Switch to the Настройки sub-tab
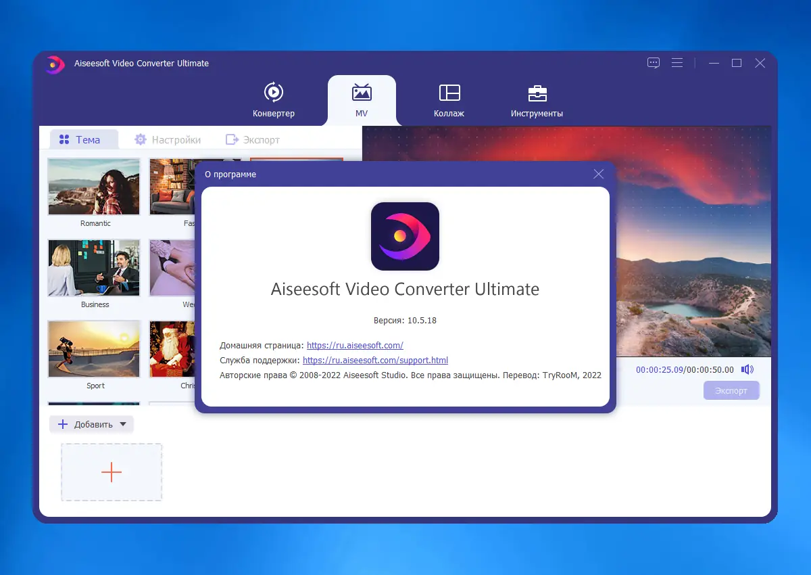Screen dimensions: 811x575 pyautogui.click(x=168, y=139)
